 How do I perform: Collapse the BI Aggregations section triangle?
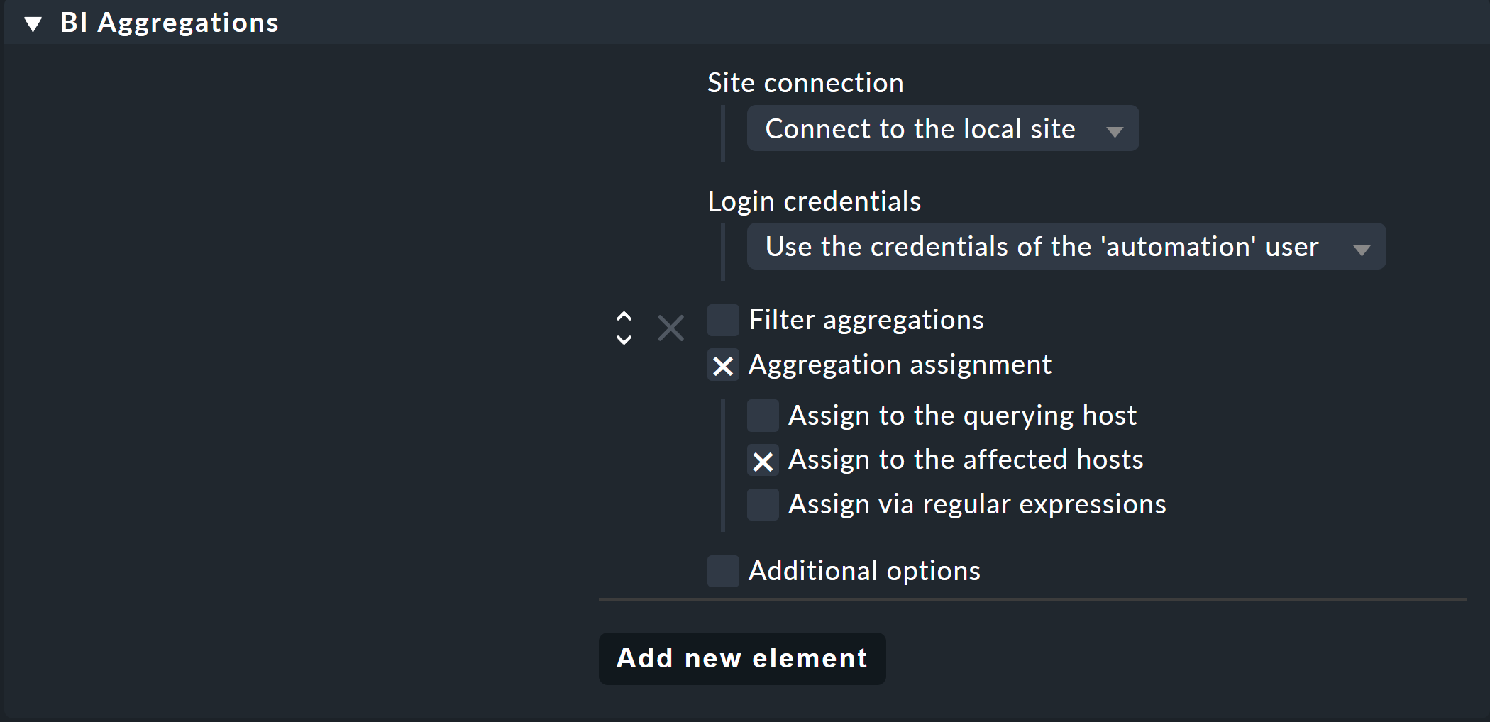(33, 24)
